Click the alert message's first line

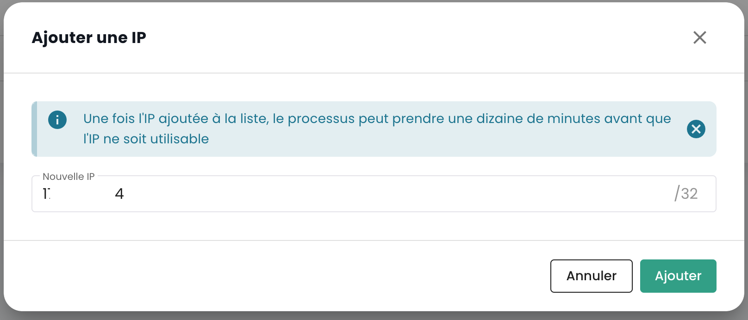(x=377, y=119)
